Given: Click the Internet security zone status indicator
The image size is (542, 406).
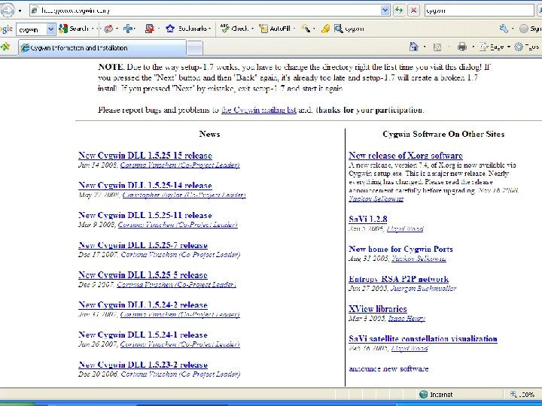Looking at the screenshot, I should point(436,395).
